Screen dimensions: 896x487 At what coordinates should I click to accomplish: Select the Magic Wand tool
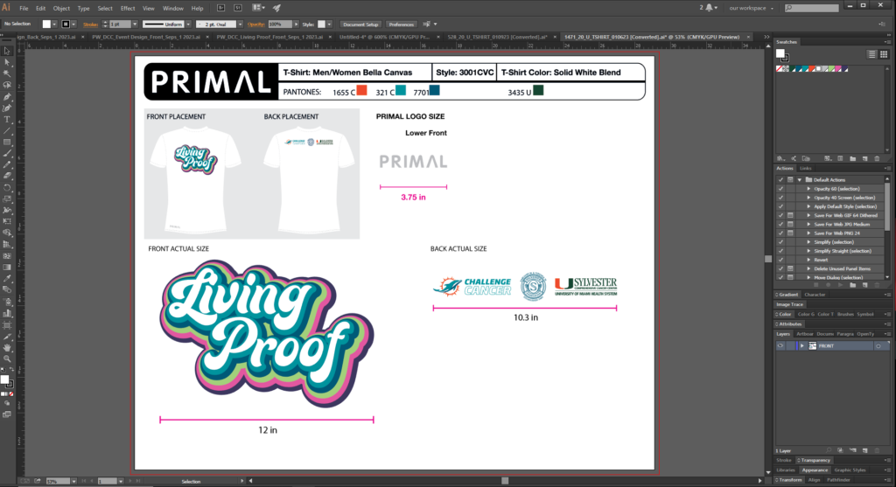click(x=7, y=74)
